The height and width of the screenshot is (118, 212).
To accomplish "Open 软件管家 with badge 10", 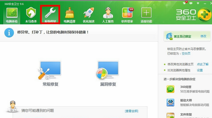I will click(x=127, y=13).
